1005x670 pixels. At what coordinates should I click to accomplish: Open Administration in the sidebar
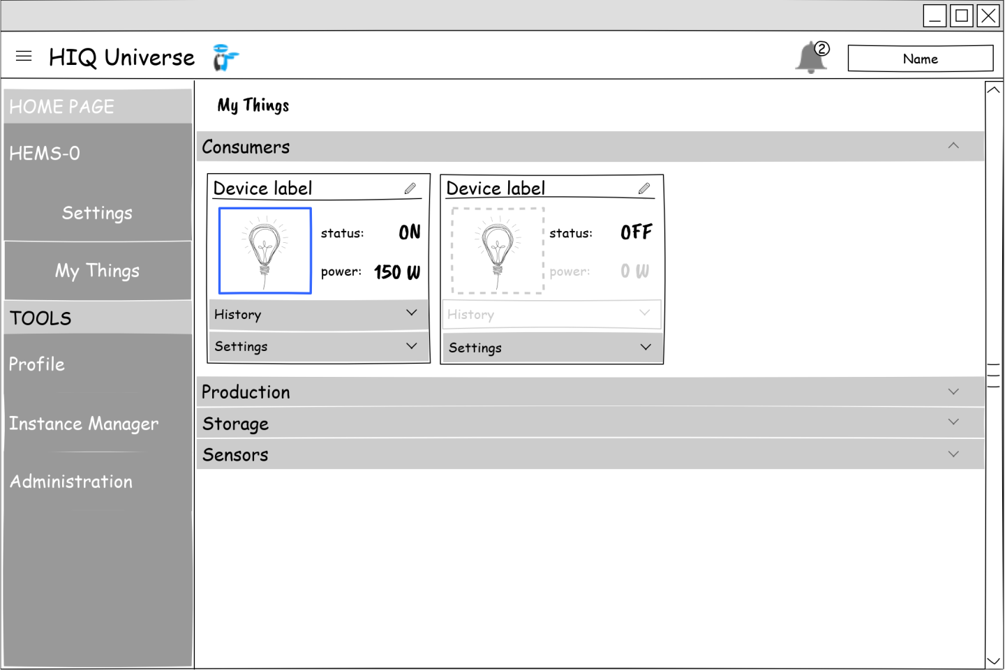click(71, 482)
